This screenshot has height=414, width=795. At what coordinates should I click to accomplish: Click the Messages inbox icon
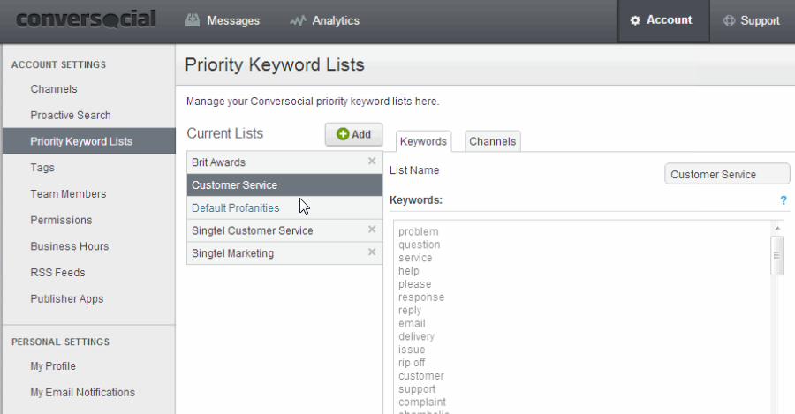(x=193, y=20)
